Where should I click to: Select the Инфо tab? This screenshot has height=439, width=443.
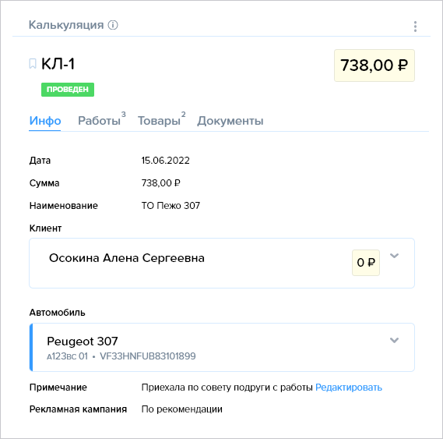click(x=45, y=121)
